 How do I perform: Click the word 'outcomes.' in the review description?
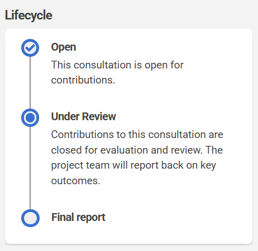tap(75, 181)
